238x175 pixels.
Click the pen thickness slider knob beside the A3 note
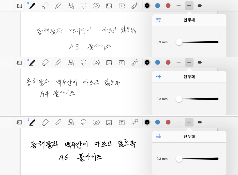click(179, 42)
